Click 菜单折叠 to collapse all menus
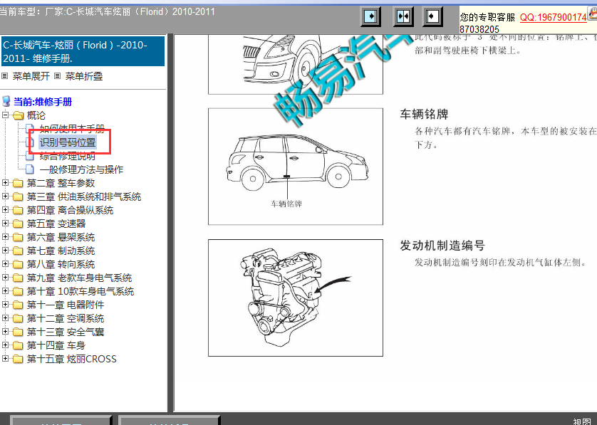Screen dimensions: 597x425 click(x=84, y=76)
